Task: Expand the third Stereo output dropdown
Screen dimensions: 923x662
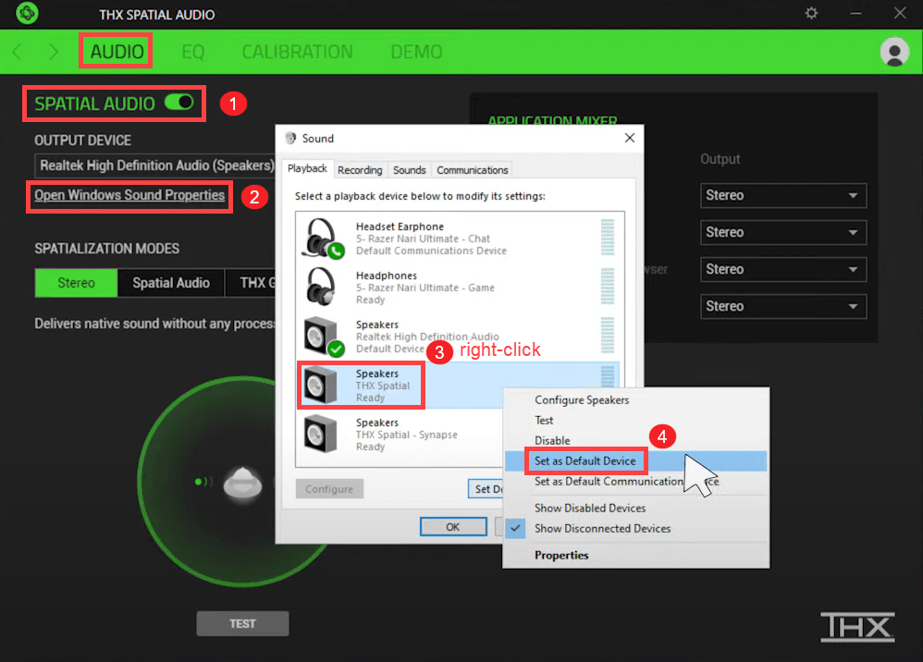Action: 783,269
